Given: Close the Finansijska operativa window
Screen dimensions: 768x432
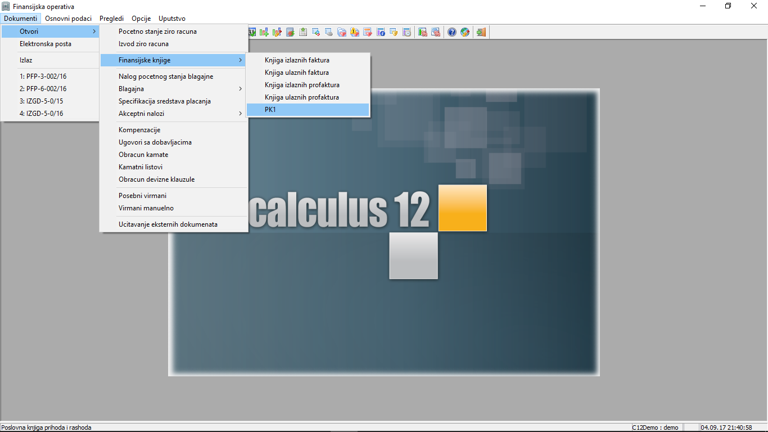Looking at the screenshot, I should [x=755, y=6].
